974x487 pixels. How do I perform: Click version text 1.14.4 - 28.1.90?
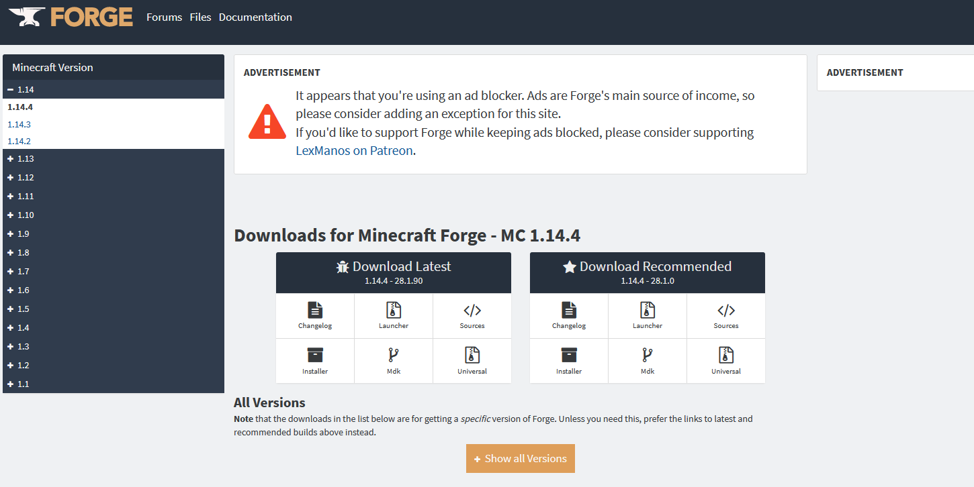coord(394,281)
